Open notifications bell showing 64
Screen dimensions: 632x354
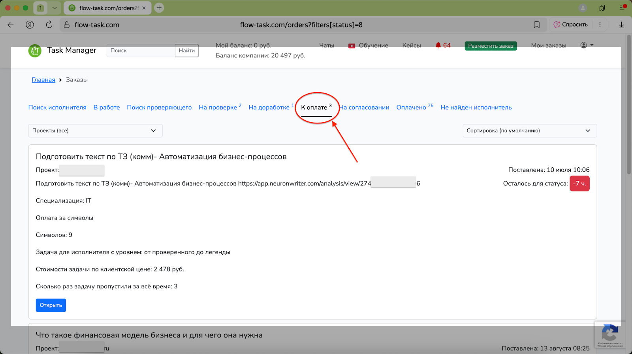(x=442, y=45)
